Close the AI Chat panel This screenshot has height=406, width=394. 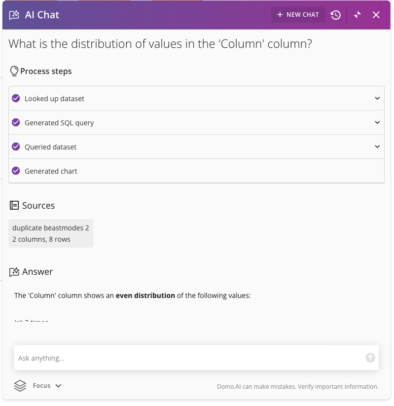(x=376, y=15)
